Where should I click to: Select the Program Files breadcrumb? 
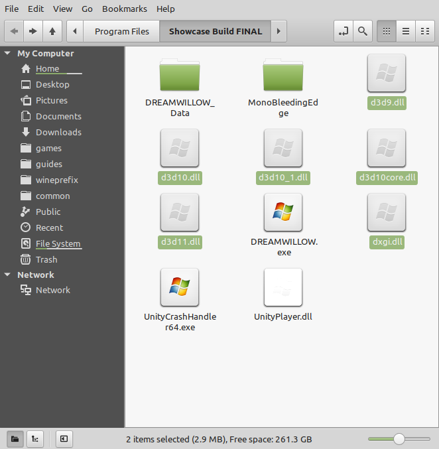[x=122, y=31]
